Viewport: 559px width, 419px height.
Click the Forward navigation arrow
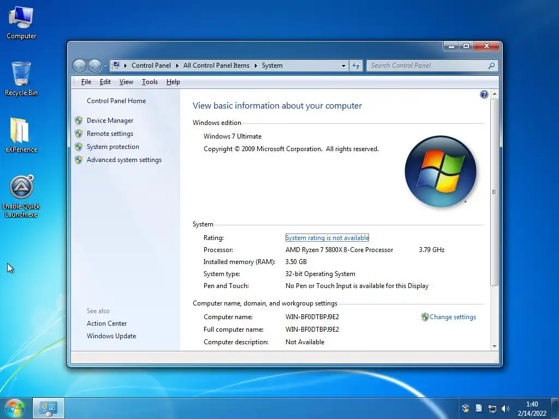pos(94,65)
